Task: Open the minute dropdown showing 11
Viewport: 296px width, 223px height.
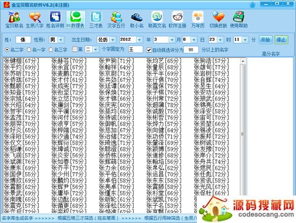Action: [x=245, y=40]
